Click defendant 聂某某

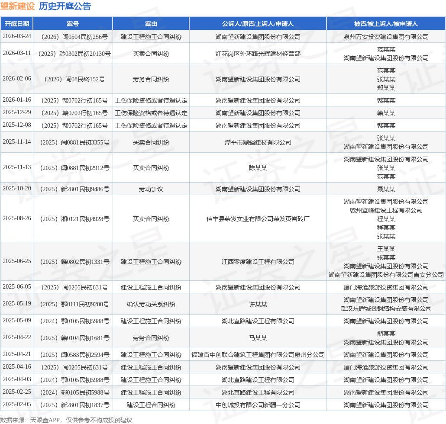386,189
